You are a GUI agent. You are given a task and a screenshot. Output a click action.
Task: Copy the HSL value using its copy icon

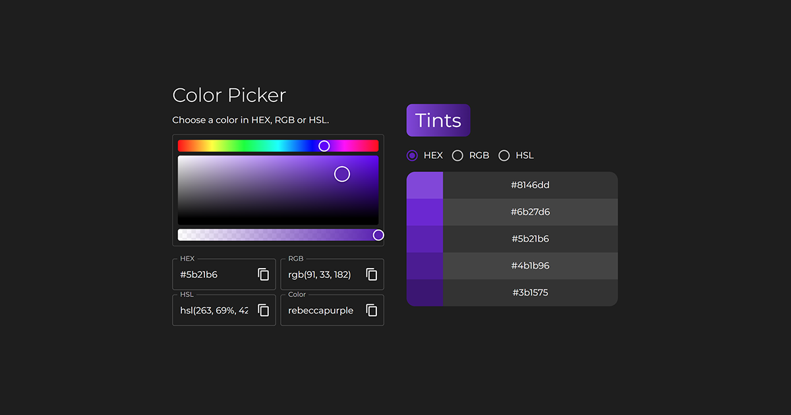(x=262, y=310)
